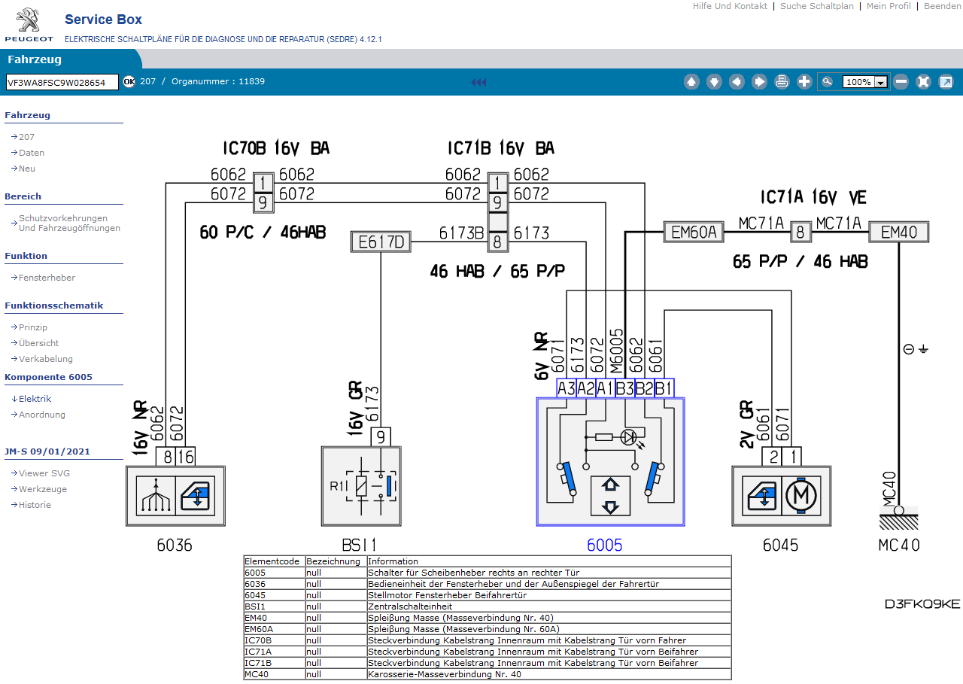The image size is (963, 684).
Task: Open the Fensterheber function link
Action: click(x=47, y=278)
